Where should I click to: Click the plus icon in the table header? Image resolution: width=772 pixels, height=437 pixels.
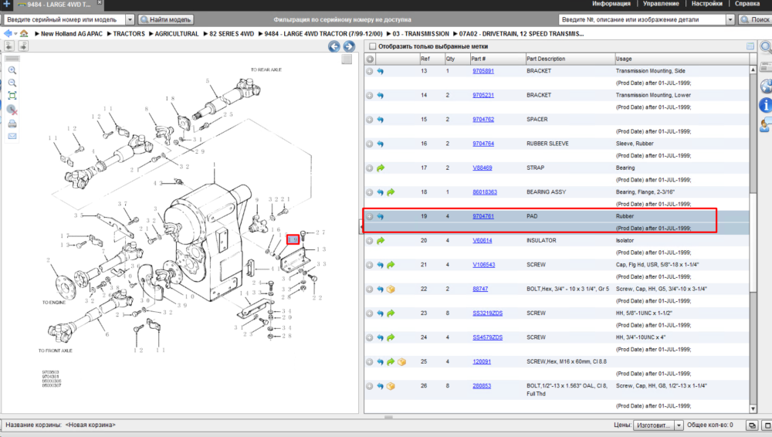pos(370,59)
